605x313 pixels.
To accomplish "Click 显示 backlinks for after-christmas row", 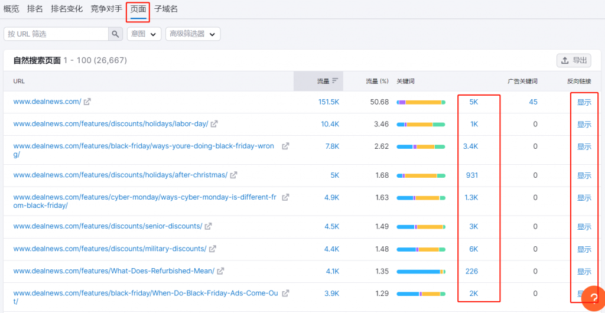I will pyautogui.click(x=584, y=175).
